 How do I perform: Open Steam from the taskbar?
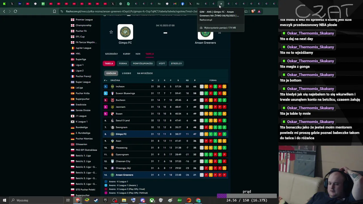[96, 200]
